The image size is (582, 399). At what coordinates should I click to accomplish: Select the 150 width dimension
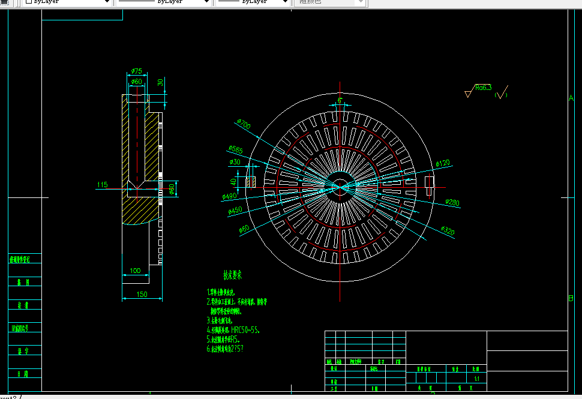[x=142, y=295]
